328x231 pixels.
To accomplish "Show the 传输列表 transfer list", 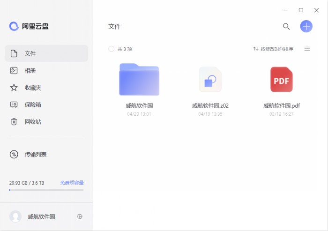I will pyautogui.click(x=46, y=155).
